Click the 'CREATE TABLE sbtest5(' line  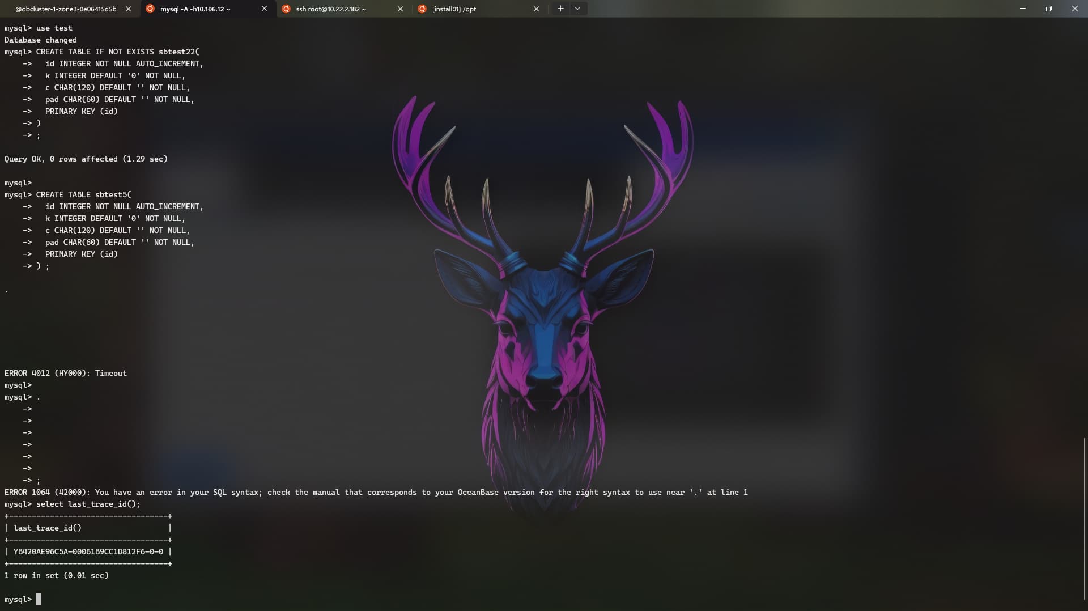pyautogui.click(x=68, y=194)
